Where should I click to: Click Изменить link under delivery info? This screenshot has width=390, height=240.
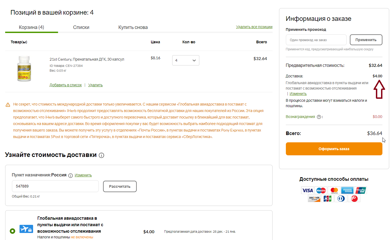tap(298, 94)
